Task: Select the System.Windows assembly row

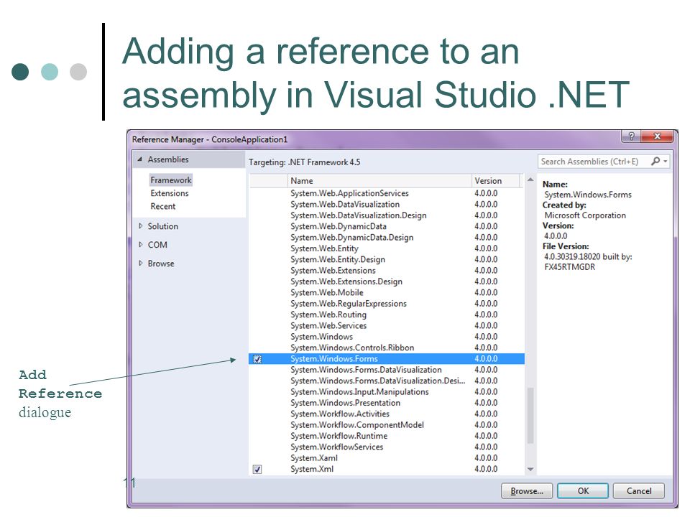Action: click(x=387, y=336)
